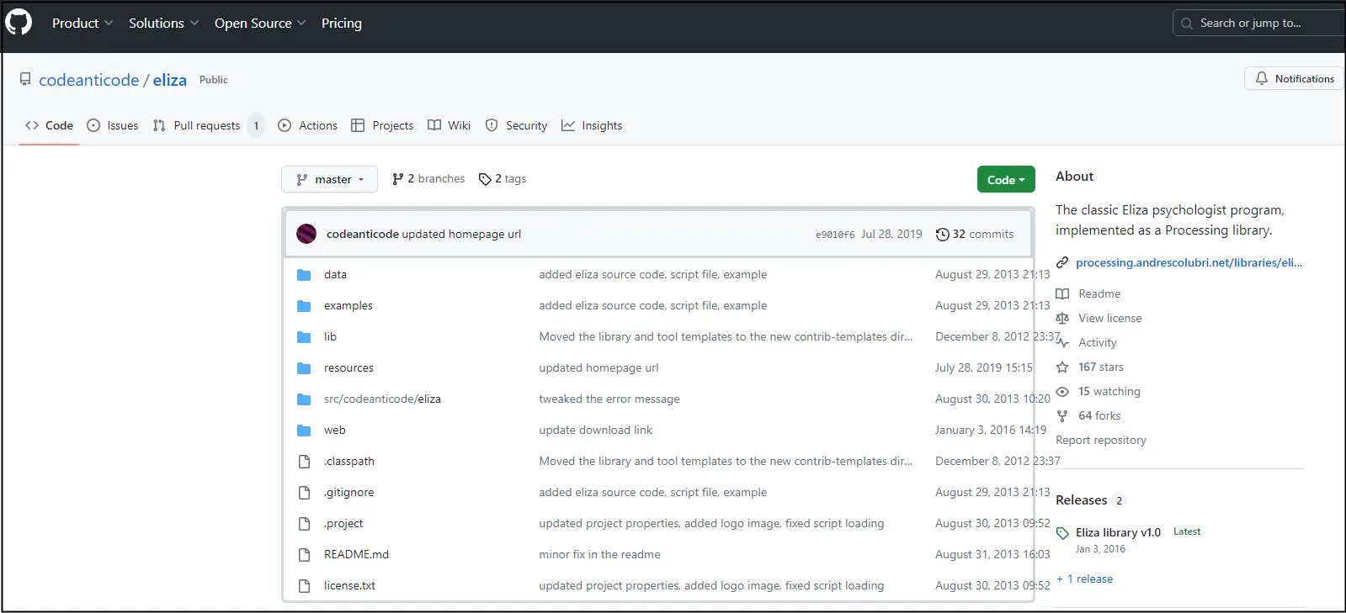Click the folder icon for data

[x=304, y=275]
